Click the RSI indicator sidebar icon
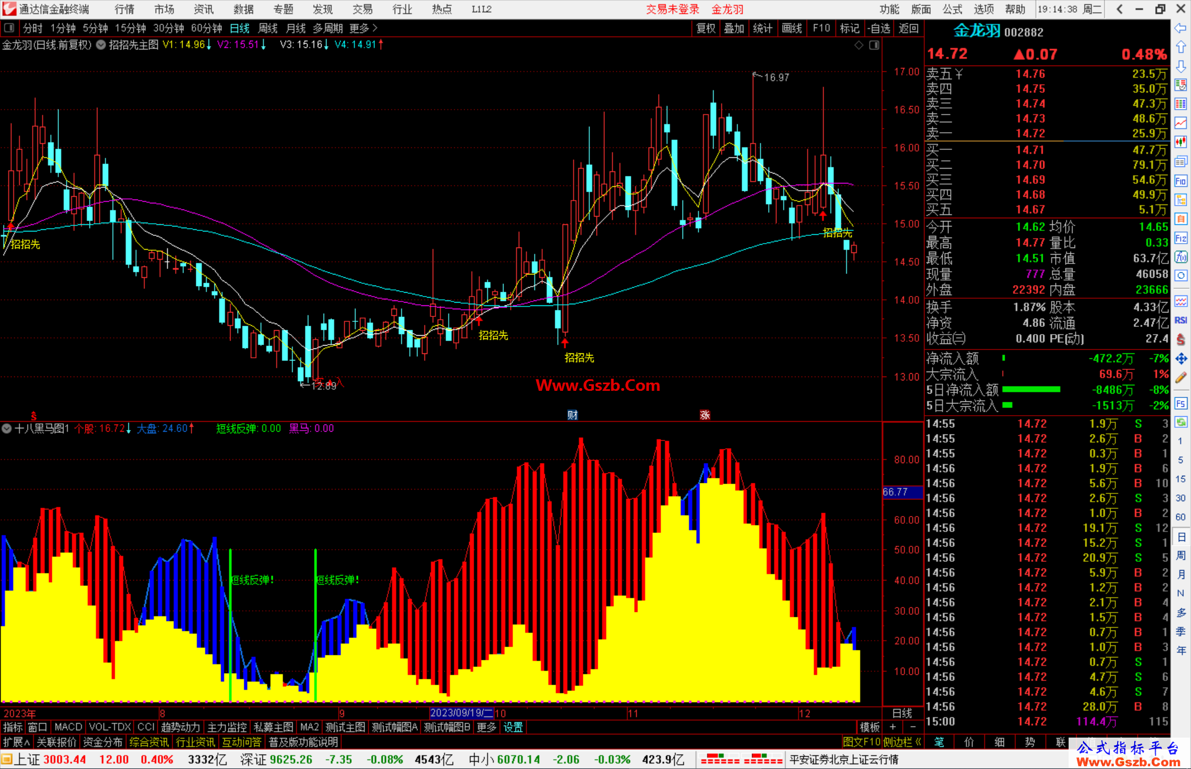This screenshot has height=769, width=1191. coord(1181,320)
